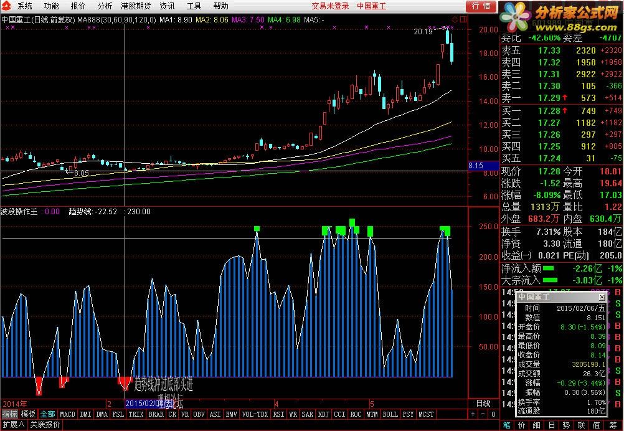Open the 关联报价 tab
This screenshot has height=431, width=624.
[45, 425]
